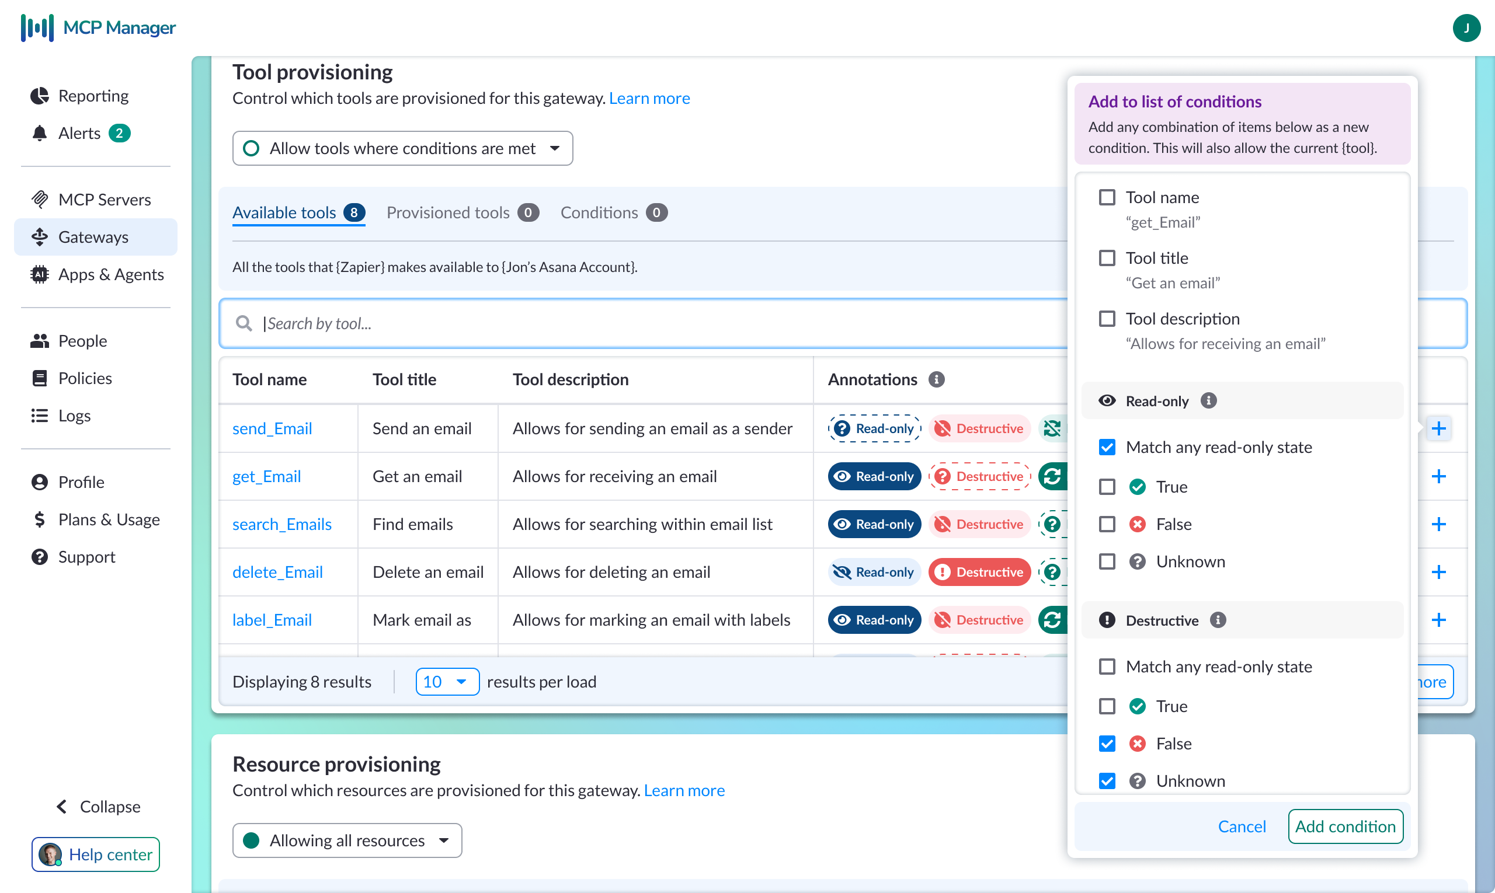Open Apps & Agents from the sidebar
Image resolution: width=1495 pixels, height=893 pixels.
[111, 274]
